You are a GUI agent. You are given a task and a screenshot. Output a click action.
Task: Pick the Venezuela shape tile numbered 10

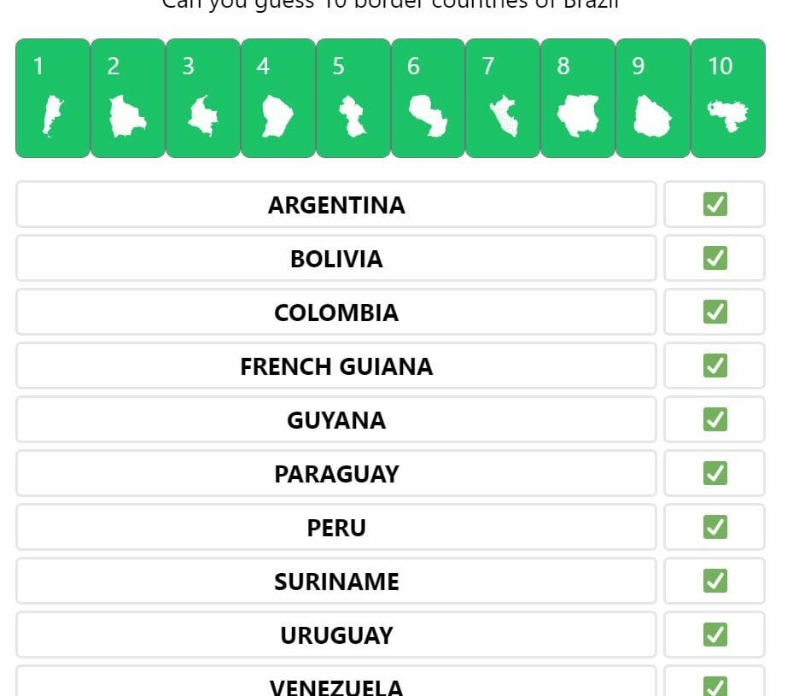728,98
